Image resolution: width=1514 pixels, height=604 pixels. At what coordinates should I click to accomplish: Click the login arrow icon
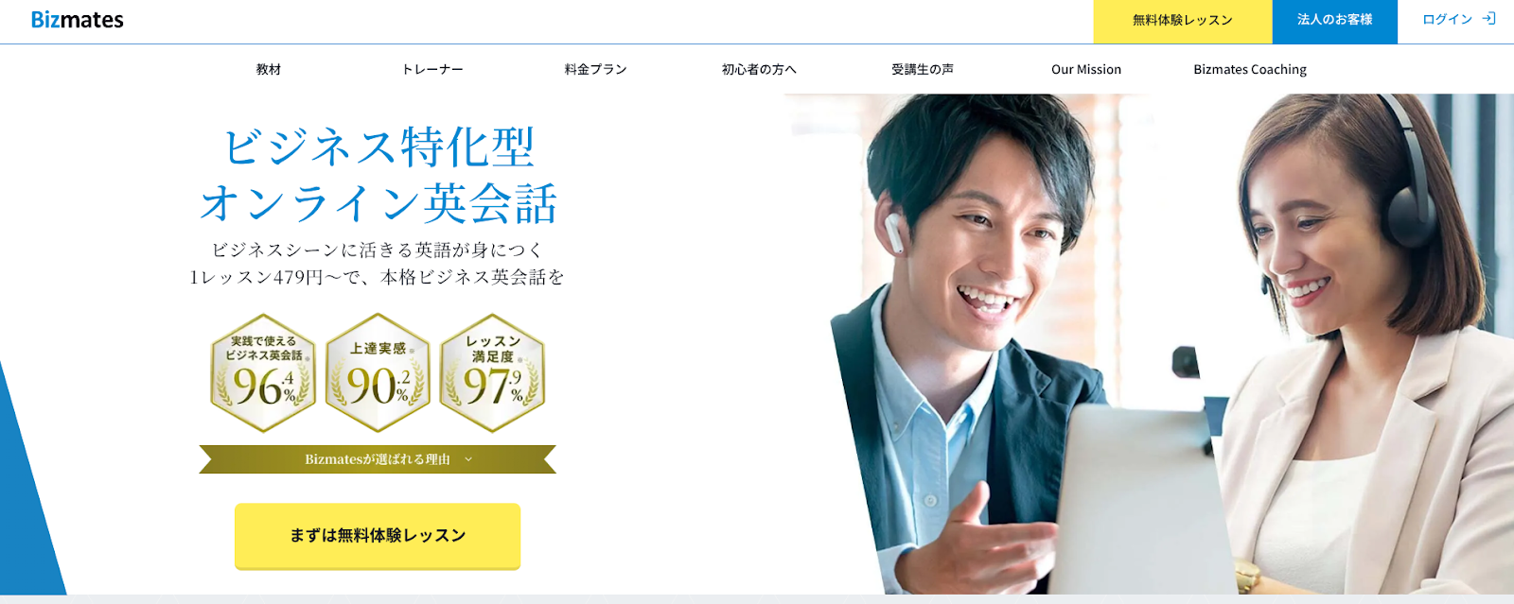click(x=1489, y=19)
